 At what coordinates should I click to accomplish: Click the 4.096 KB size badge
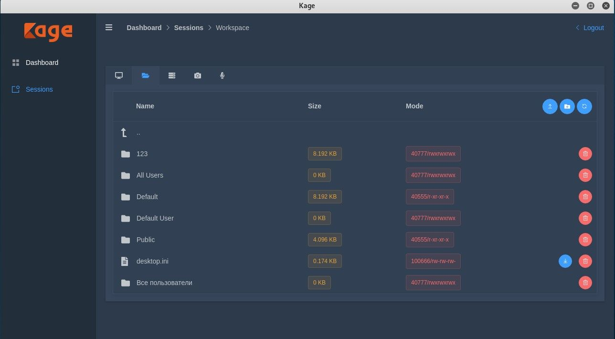coord(325,240)
